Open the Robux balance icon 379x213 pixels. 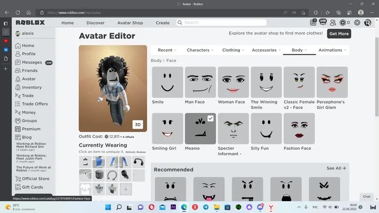tap(342, 23)
